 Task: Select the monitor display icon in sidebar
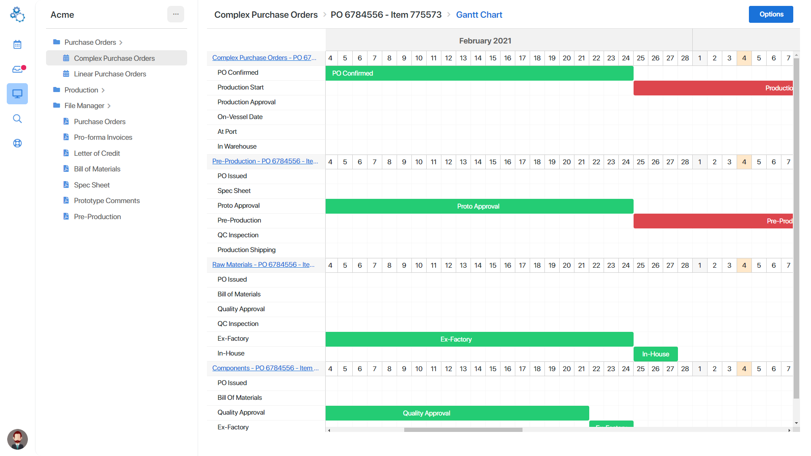click(17, 94)
